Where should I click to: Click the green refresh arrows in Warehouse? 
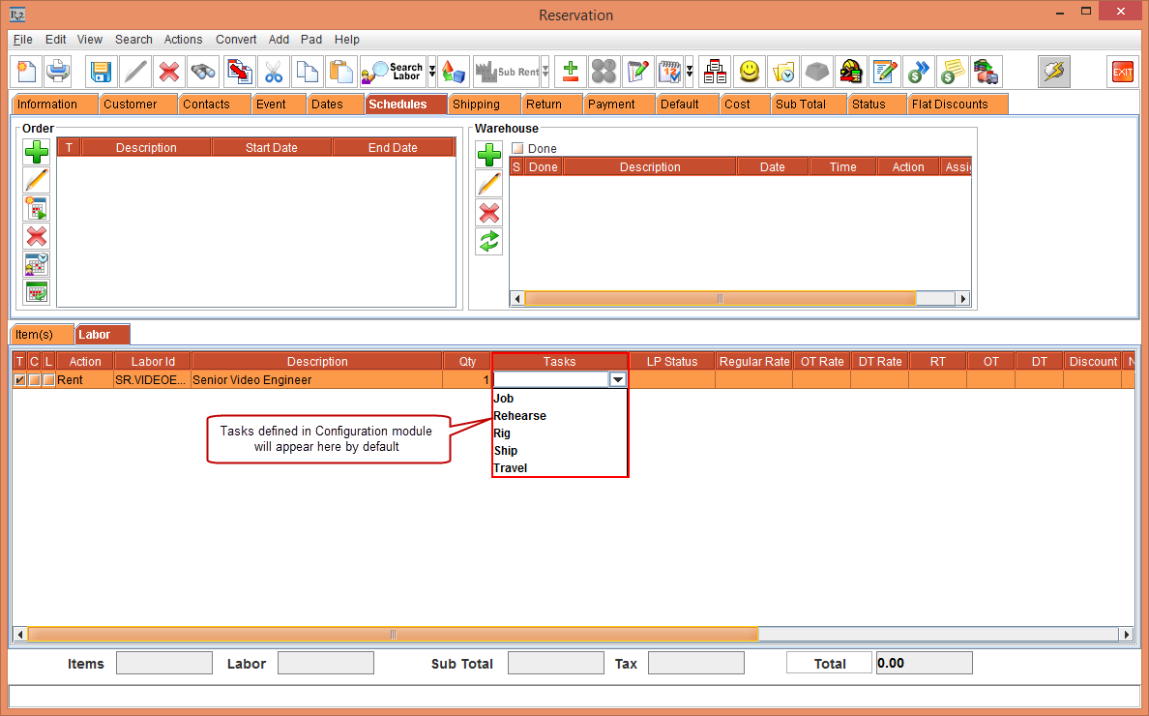489,242
